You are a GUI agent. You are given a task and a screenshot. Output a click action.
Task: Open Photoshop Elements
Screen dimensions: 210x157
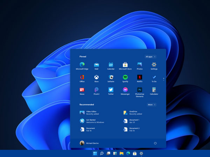(x=140, y=92)
